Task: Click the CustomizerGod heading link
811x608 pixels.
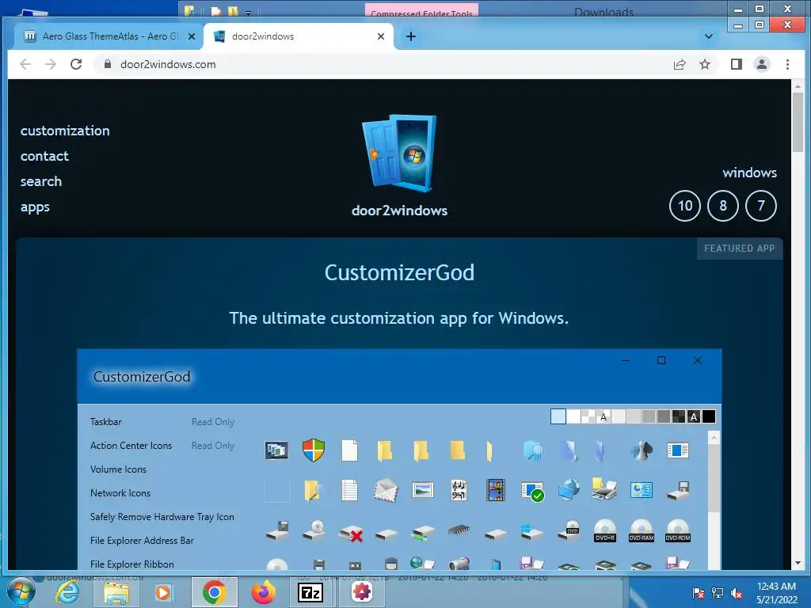Action: pos(399,272)
